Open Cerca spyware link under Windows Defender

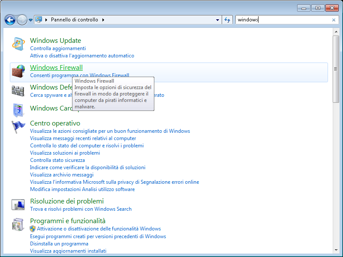coord(51,95)
